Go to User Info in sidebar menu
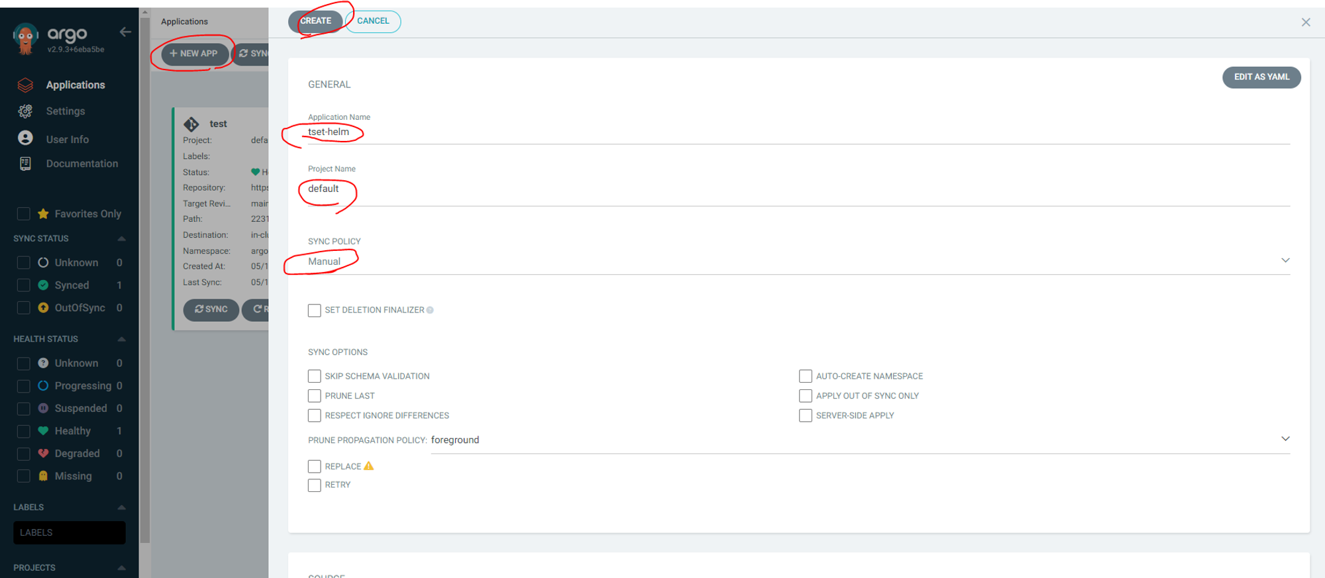This screenshot has width=1325, height=578. coord(68,139)
